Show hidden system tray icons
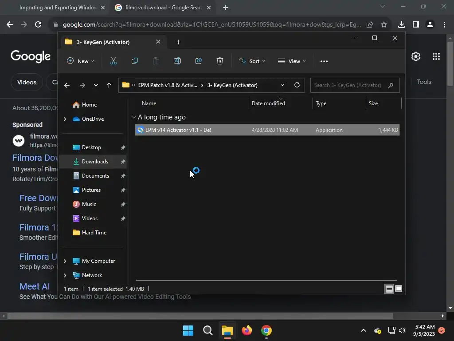 coord(364,330)
